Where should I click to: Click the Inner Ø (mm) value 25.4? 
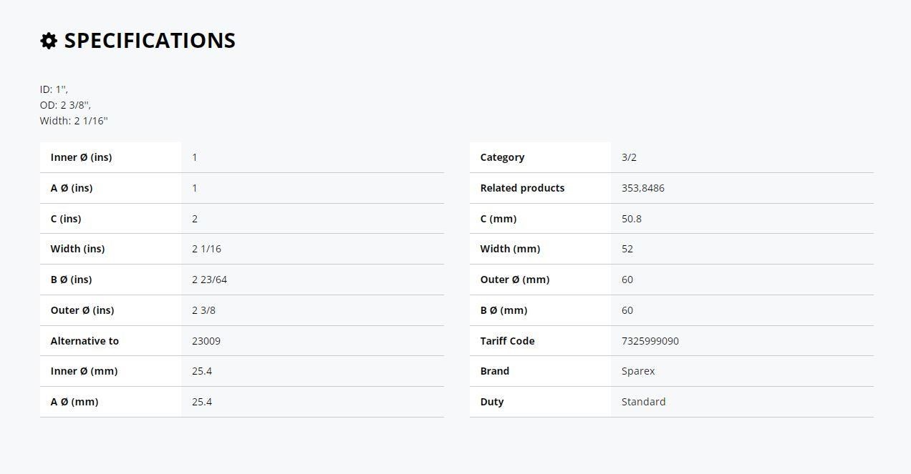(x=202, y=371)
